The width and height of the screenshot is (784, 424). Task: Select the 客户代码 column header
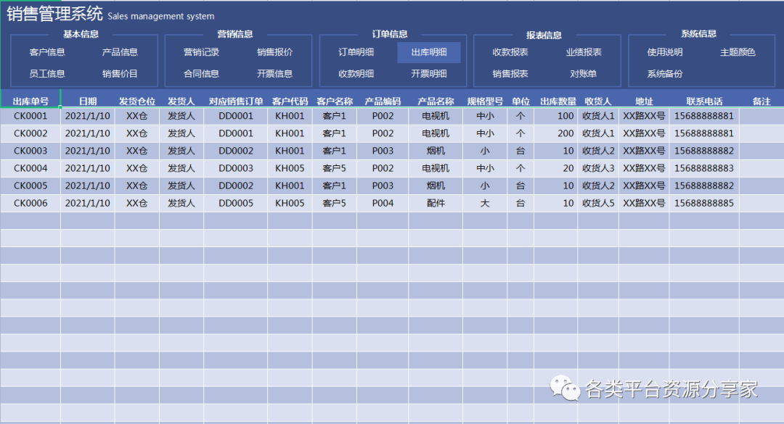coord(290,101)
